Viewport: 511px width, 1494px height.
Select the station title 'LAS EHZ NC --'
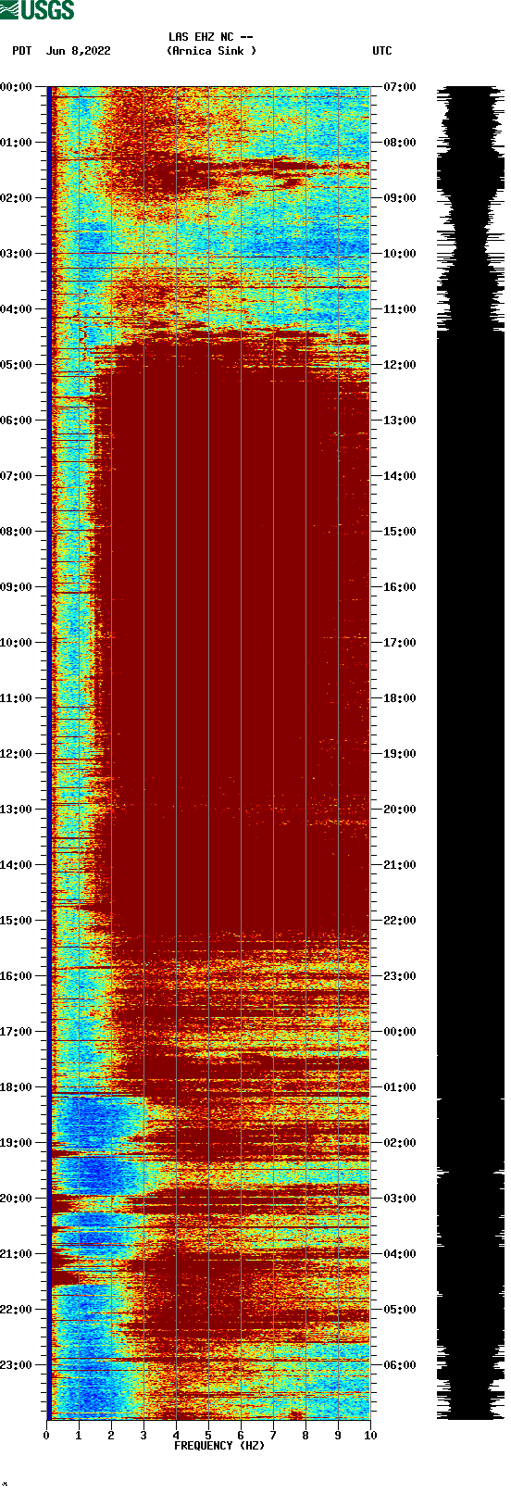[x=211, y=37]
